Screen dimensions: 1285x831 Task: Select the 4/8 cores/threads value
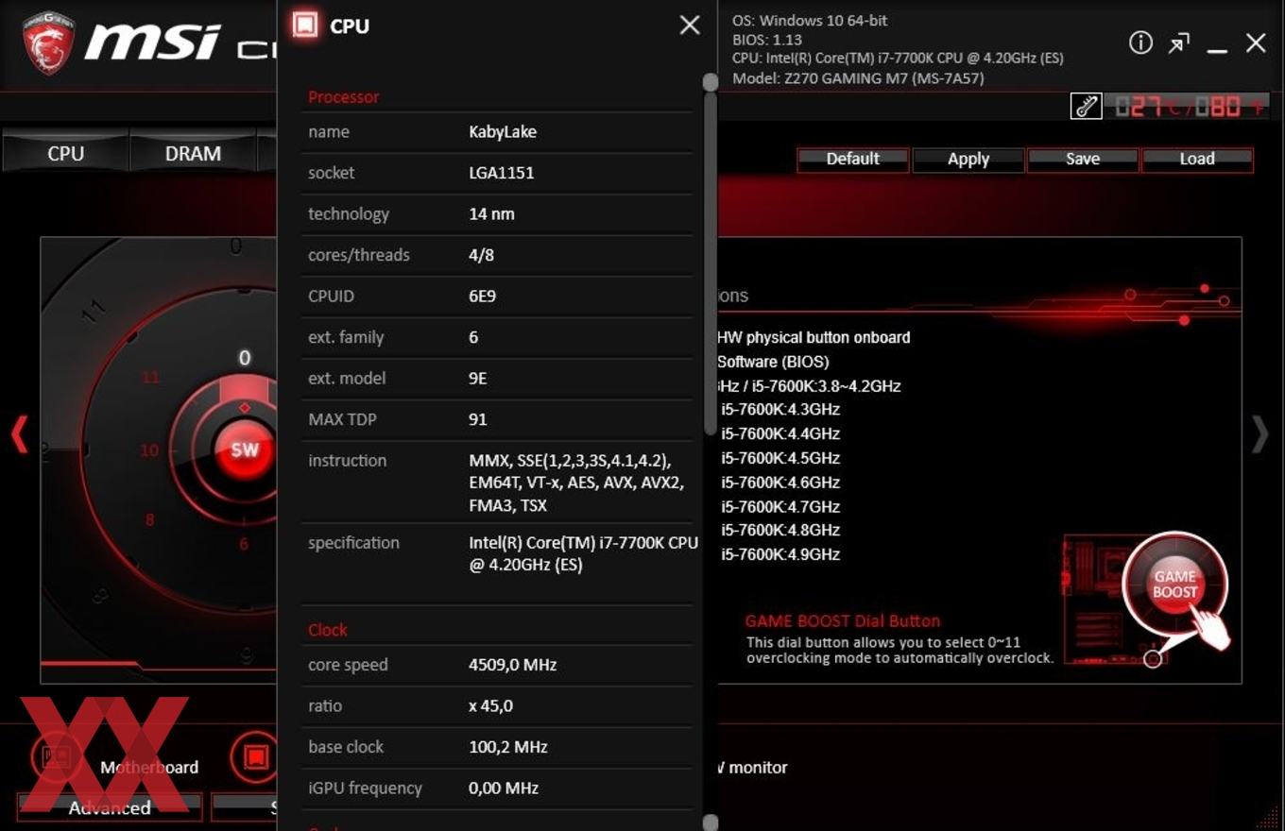click(481, 255)
